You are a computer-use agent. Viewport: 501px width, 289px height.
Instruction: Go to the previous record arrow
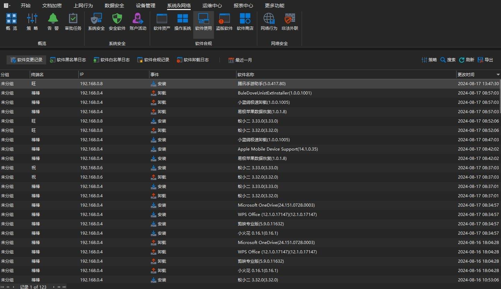14,287
